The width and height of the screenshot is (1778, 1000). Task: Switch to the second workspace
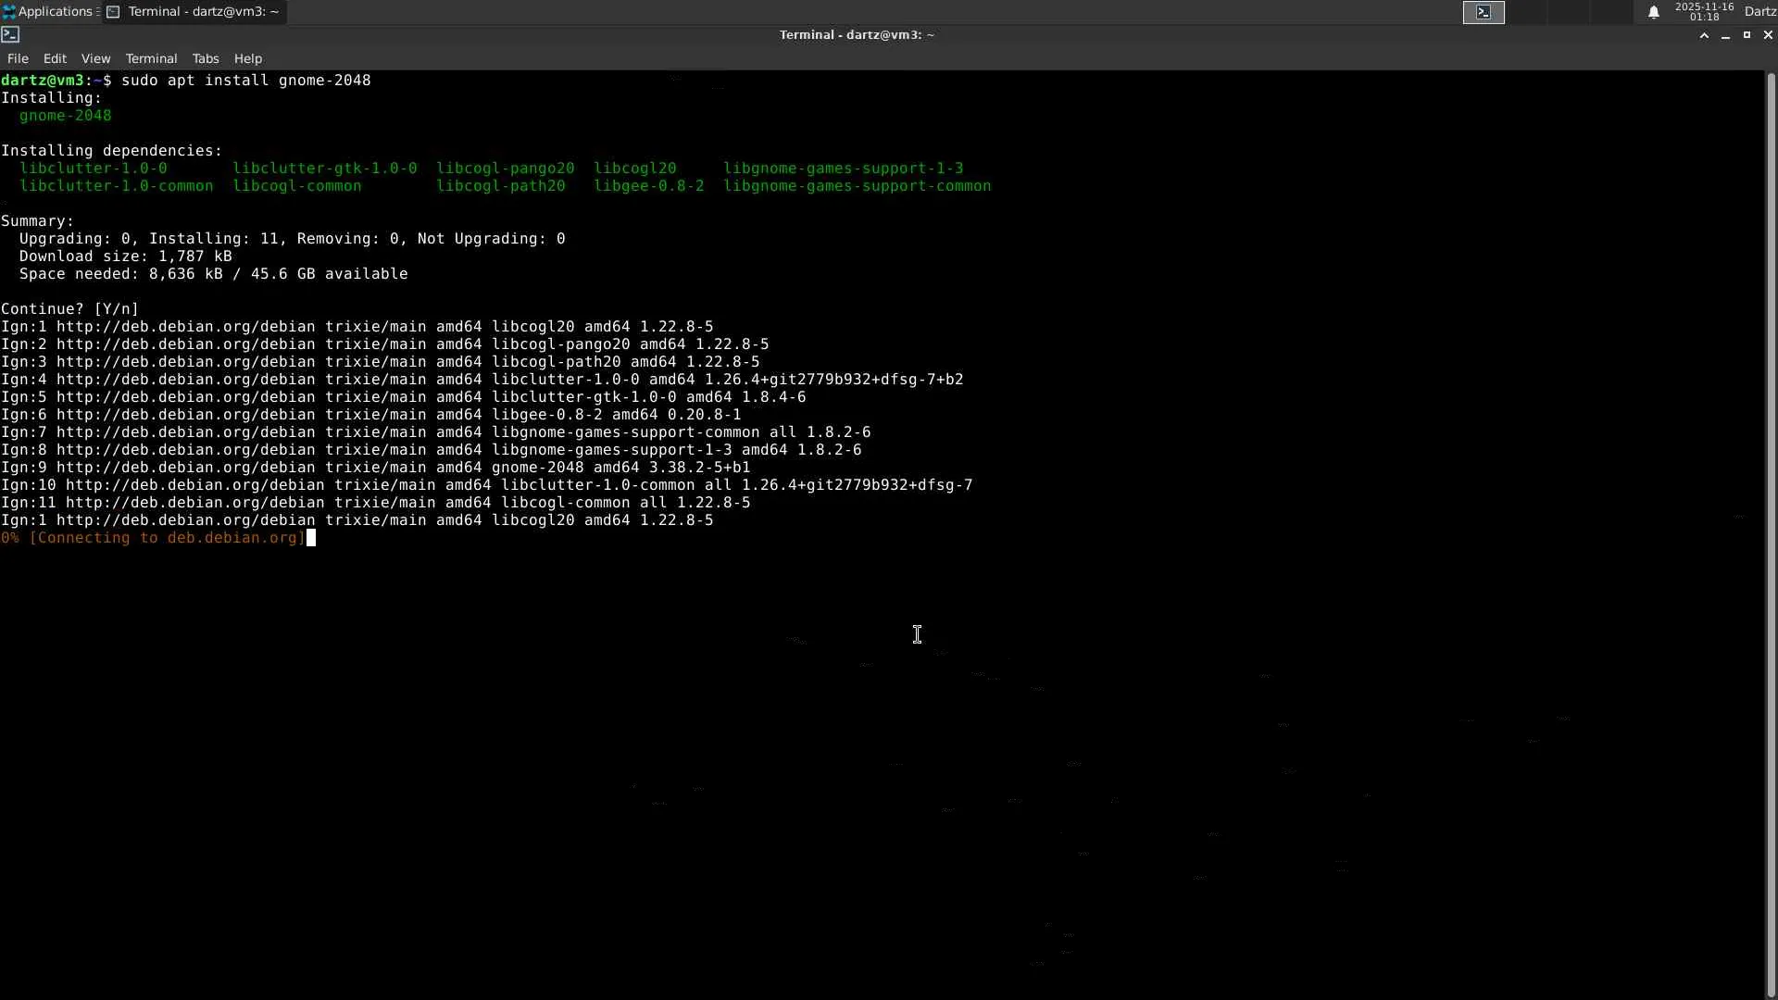pos(1527,12)
